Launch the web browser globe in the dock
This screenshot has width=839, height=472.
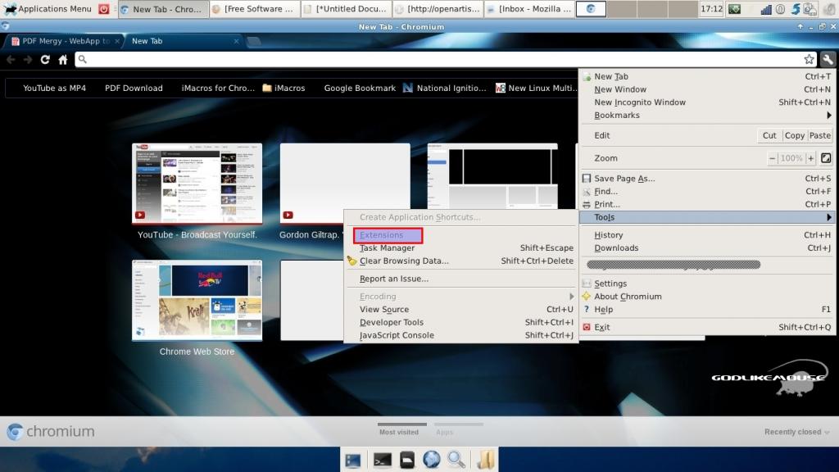[431, 460]
